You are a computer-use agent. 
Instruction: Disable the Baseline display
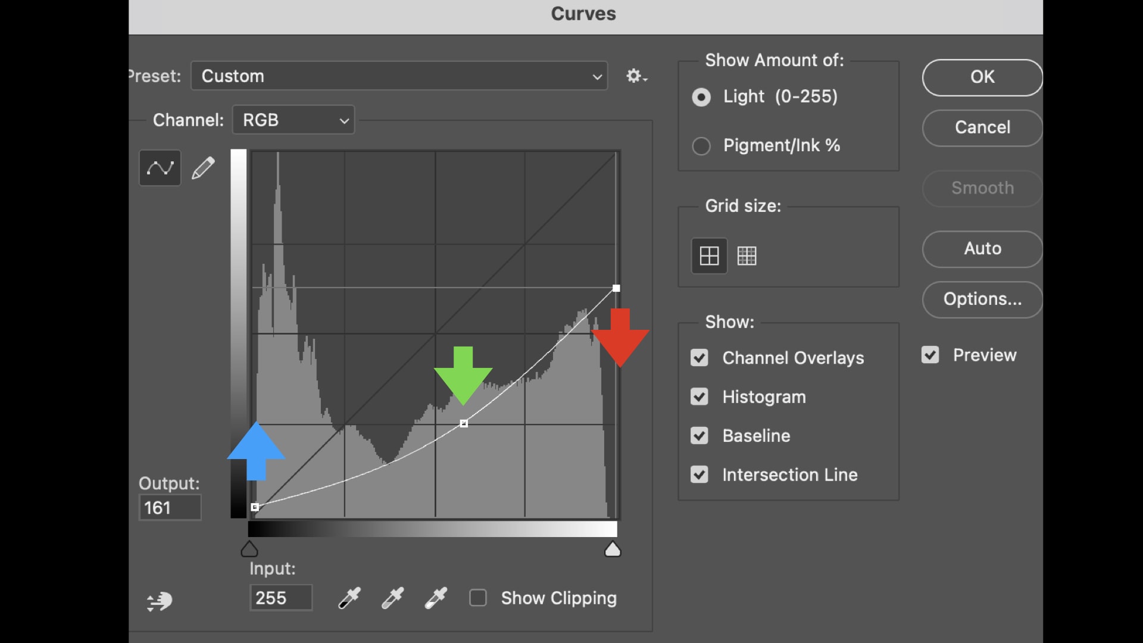pyautogui.click(x=699, y=435)
